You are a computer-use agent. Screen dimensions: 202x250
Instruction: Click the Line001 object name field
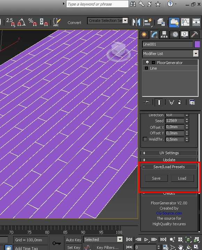[168, 44]
